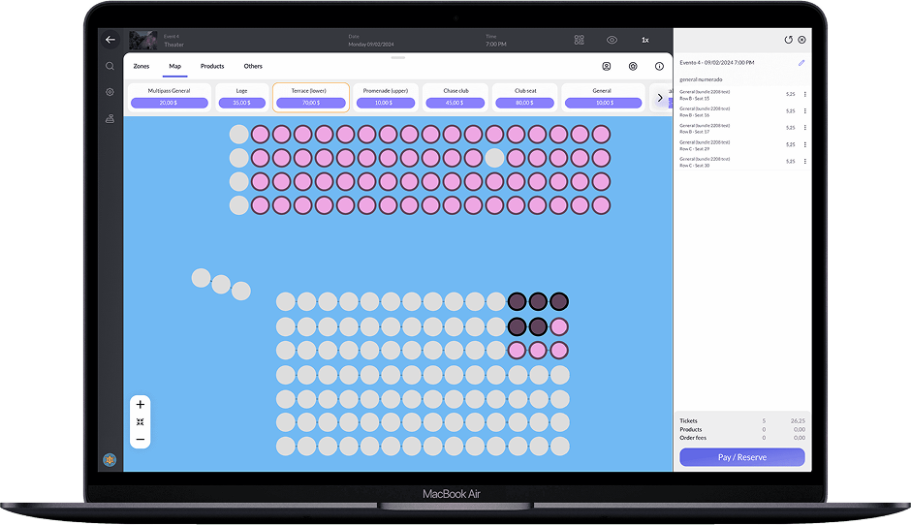Viewport: 911px width, 525px height.
Task: Click the 1x multiplier in header
Action: (x=645, y=40)
